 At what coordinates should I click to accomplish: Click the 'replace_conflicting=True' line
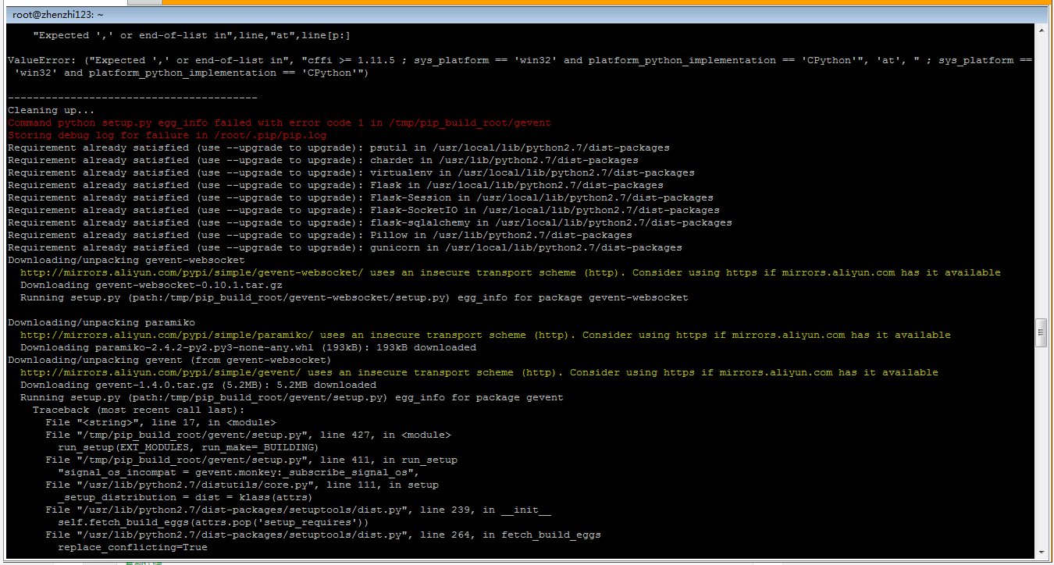(133, 547)
